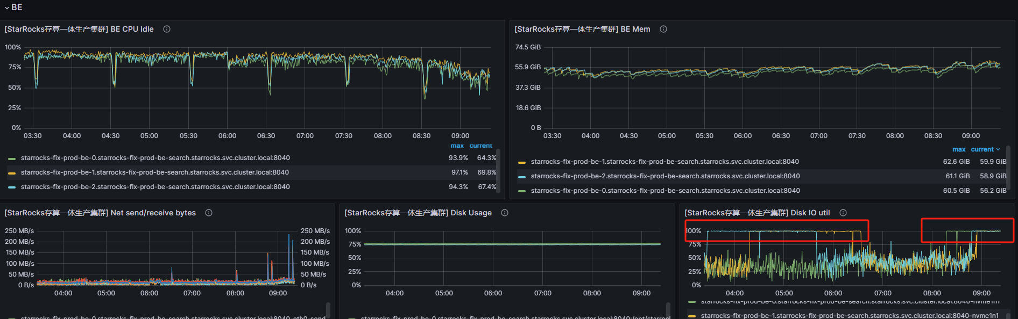This screenshot has height=319, width=1018.
Task: Click the 69.8% current value for be-1
Action: (487, 172)
